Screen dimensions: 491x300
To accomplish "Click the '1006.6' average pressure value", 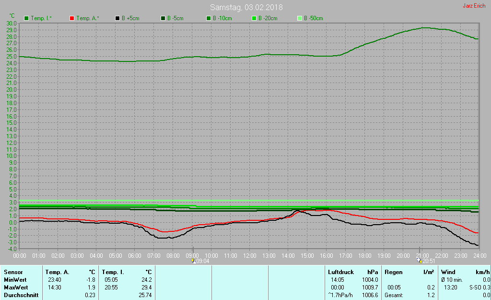I will tap(370, 295).
